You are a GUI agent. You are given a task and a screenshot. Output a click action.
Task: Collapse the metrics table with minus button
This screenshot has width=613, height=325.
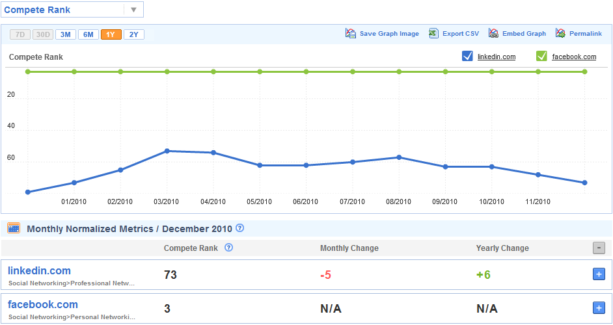pyautogui.click(x=599, y=248)
